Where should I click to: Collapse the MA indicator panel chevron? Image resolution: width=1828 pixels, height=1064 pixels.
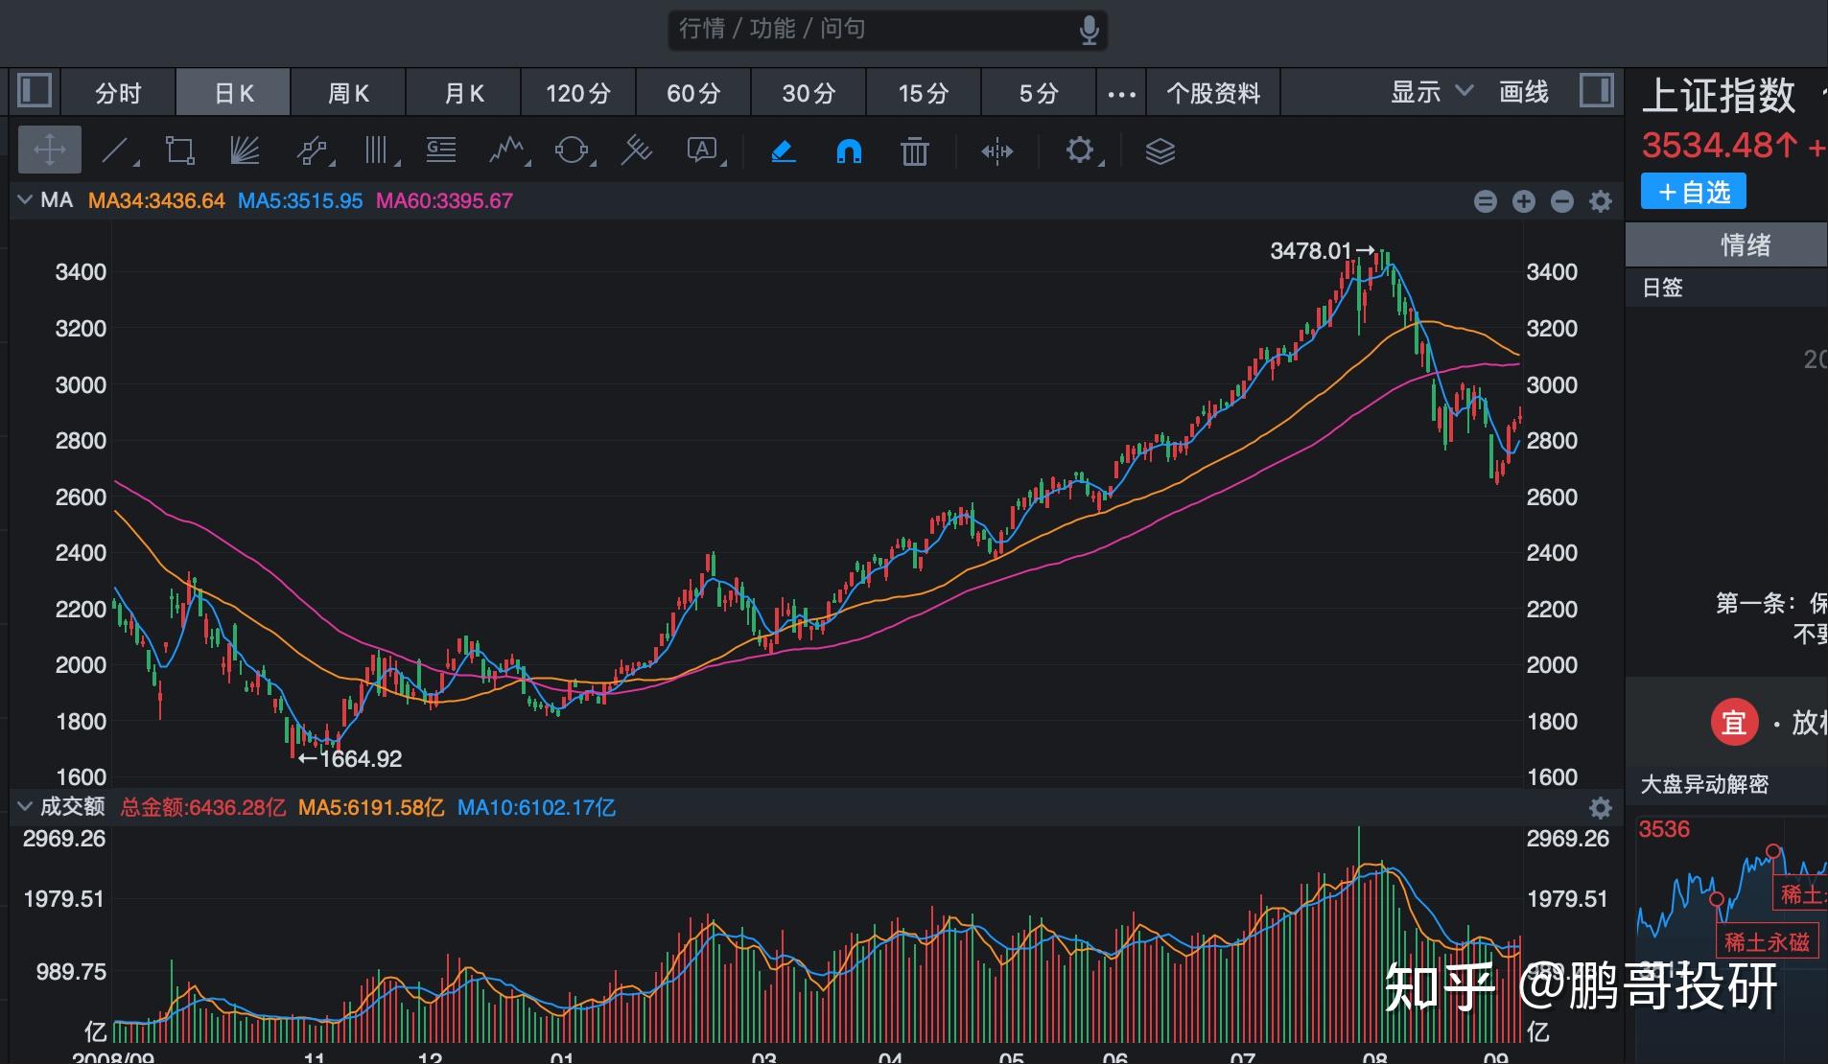pyautogui.click(x=25, y=200)
